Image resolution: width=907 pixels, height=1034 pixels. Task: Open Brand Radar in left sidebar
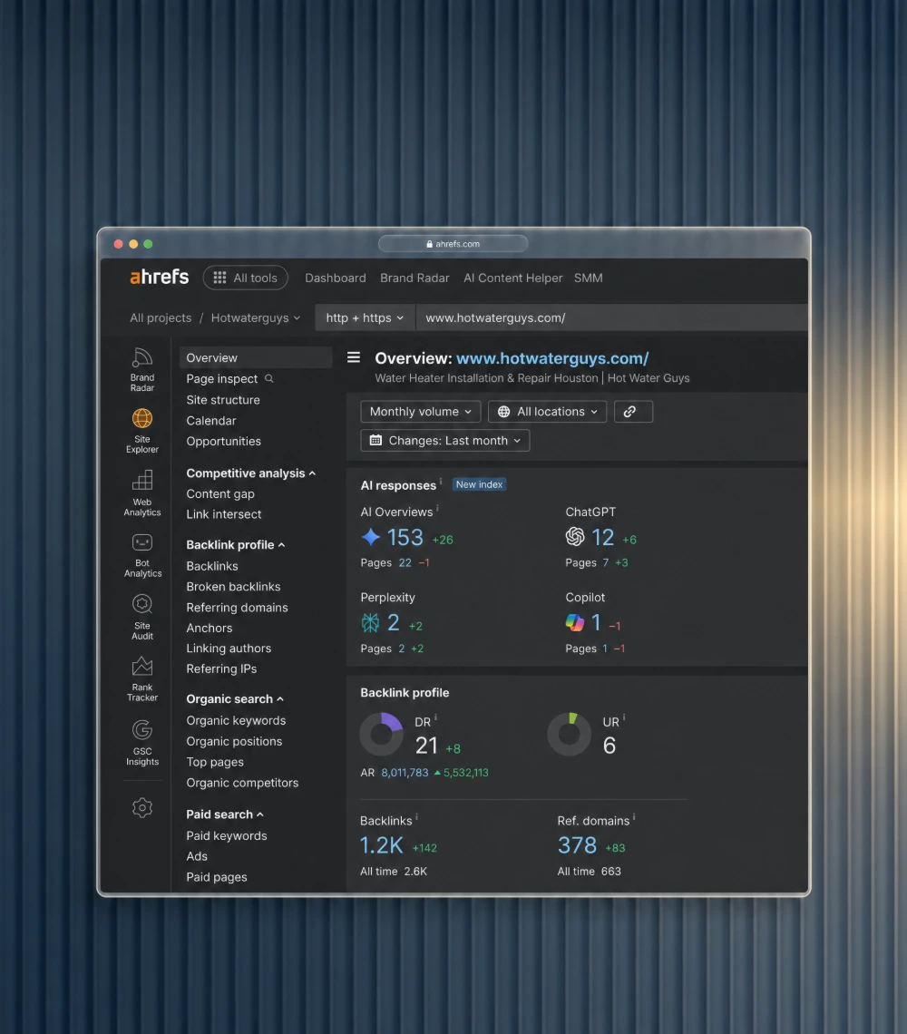[x=141, y=369]
